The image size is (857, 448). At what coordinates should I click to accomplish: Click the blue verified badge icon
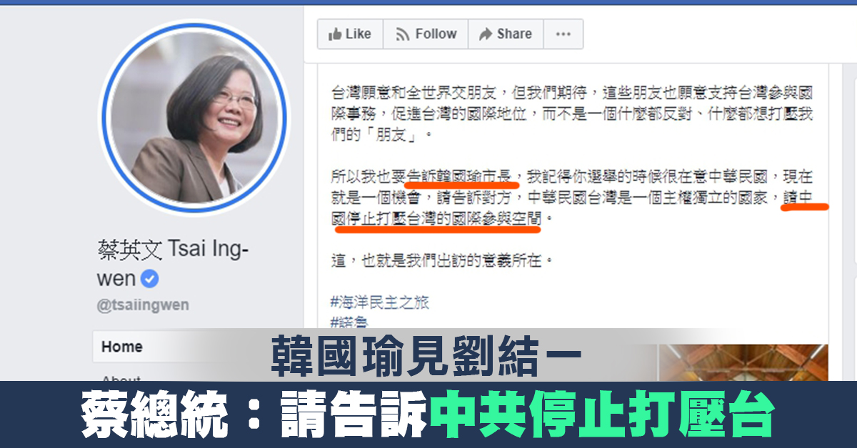coord(150,278)
